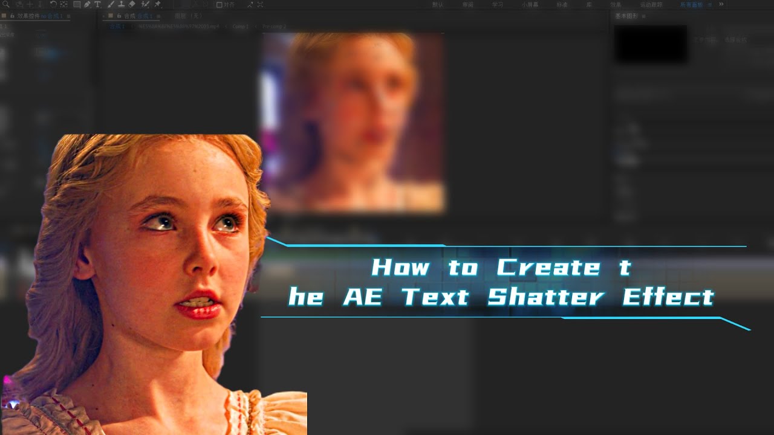Screen dimensions: 774x435
Task: Open the 基本图形 panel menu
Action: point(643,16)
